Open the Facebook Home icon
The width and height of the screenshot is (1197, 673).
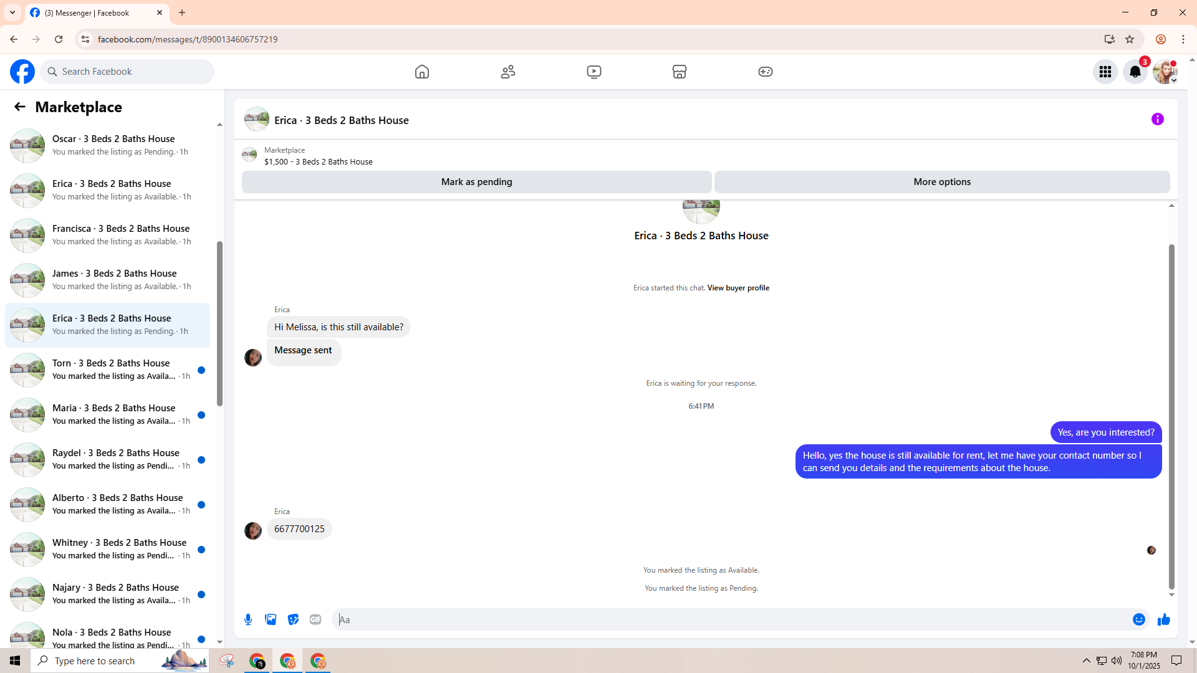click(422, 72)
